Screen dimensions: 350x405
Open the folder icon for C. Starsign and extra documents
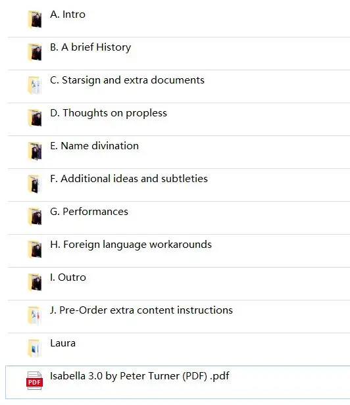point(35,85)
